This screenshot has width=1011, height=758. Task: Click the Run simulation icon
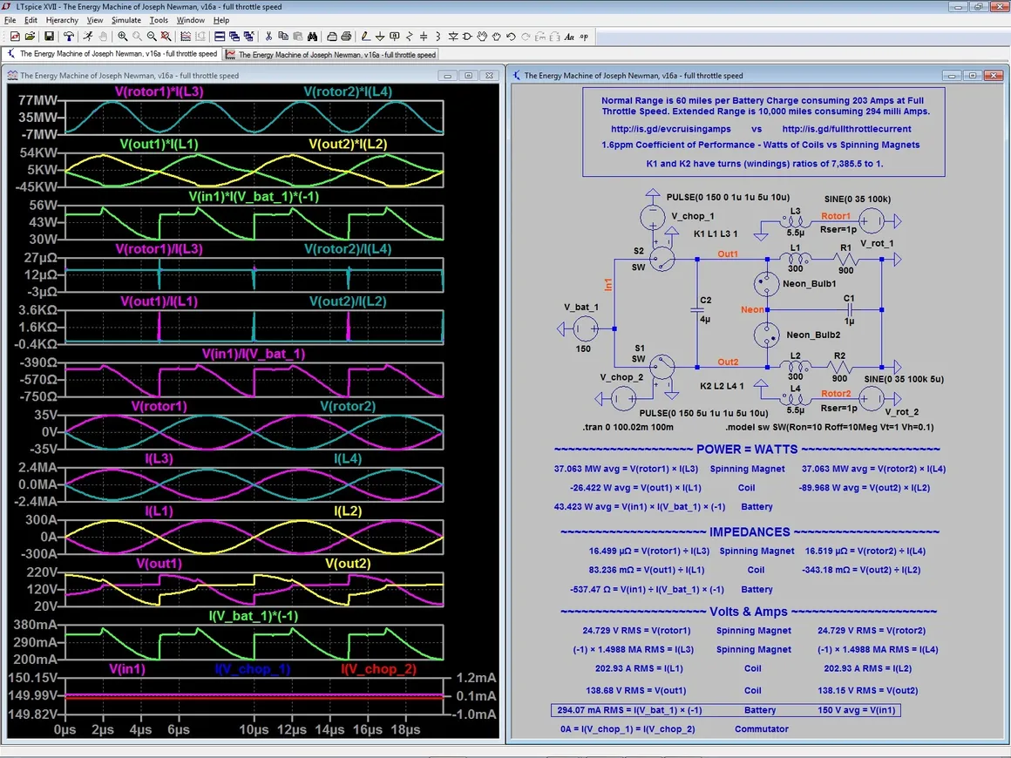tap(88, 37)
